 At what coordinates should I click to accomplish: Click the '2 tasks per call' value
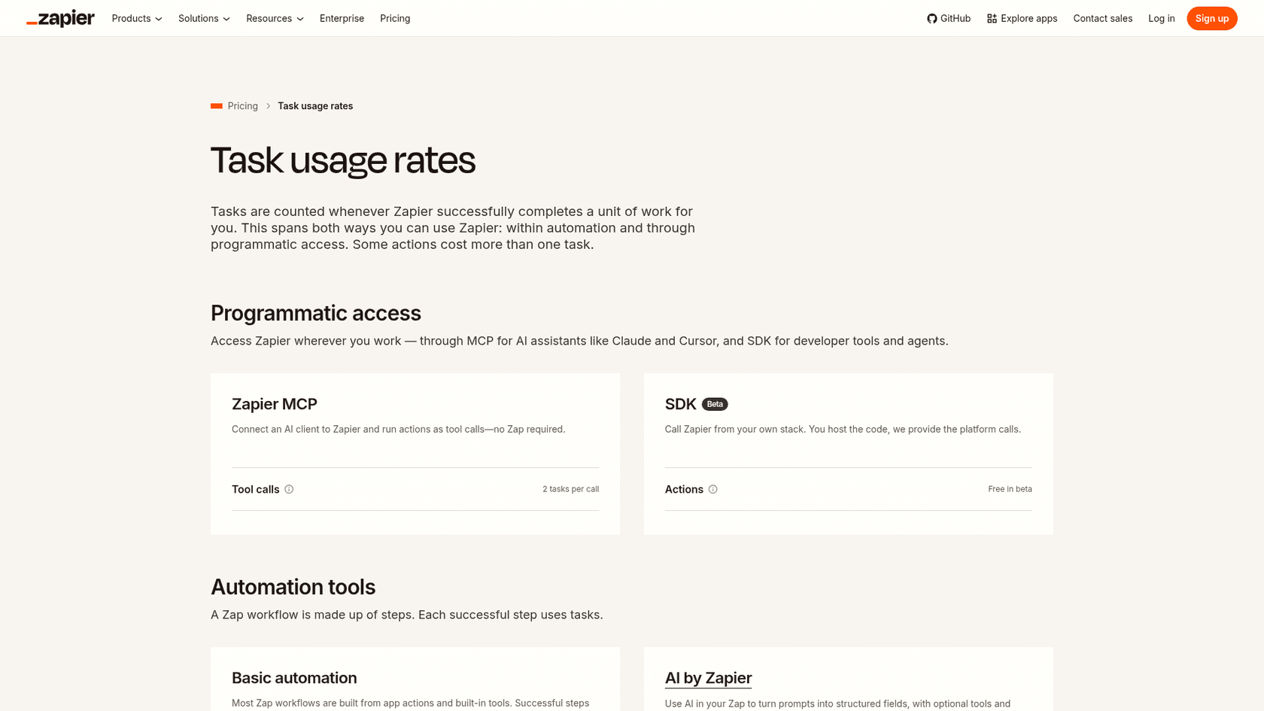(570, 489)
